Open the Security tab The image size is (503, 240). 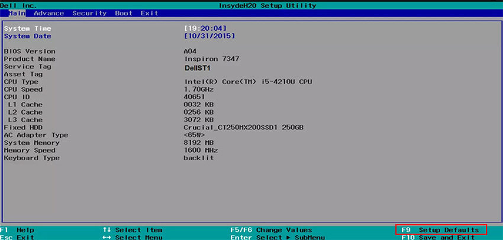(89, 13)
